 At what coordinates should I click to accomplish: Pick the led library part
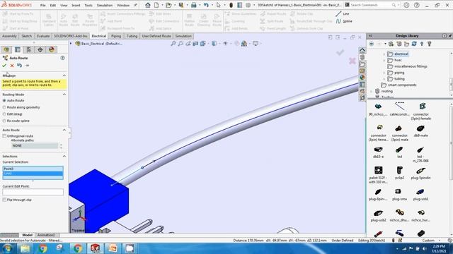pos(399,152)
